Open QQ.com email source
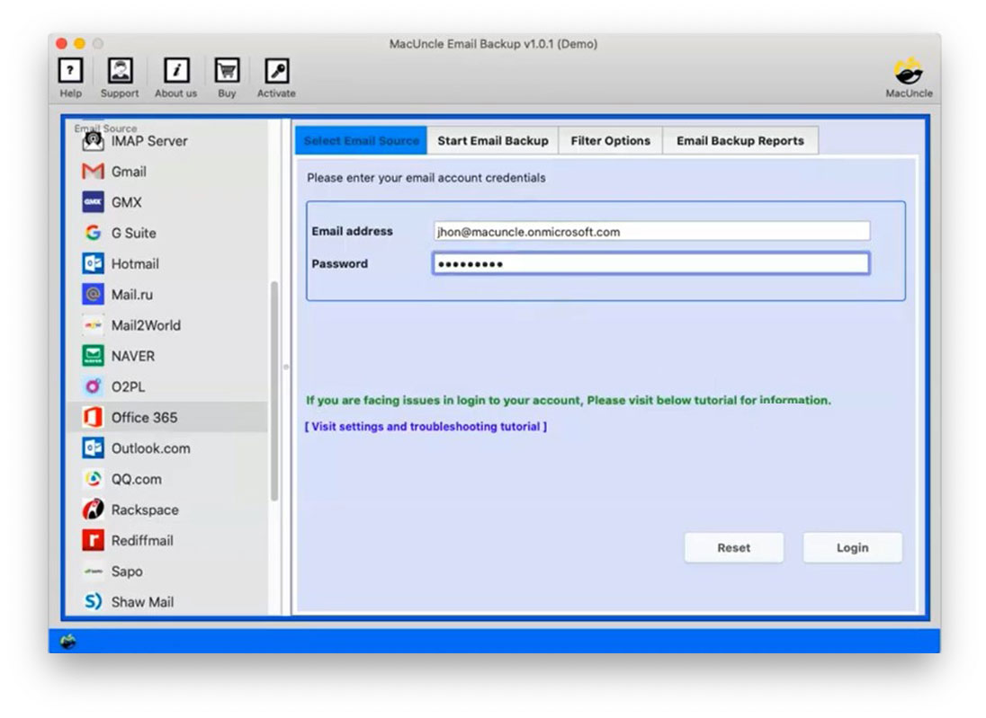Screen dimensions: 986x718 coord(134,479)
